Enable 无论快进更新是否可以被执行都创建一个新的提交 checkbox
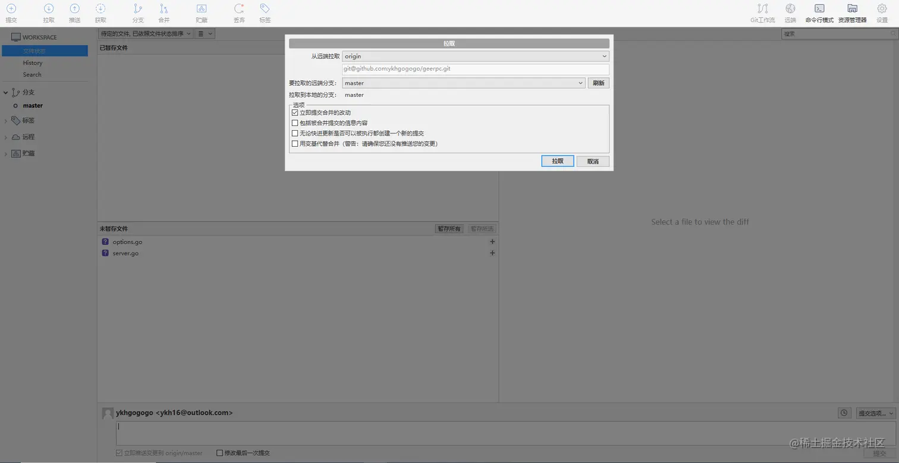899x463 pixels. tap(295, 133)
